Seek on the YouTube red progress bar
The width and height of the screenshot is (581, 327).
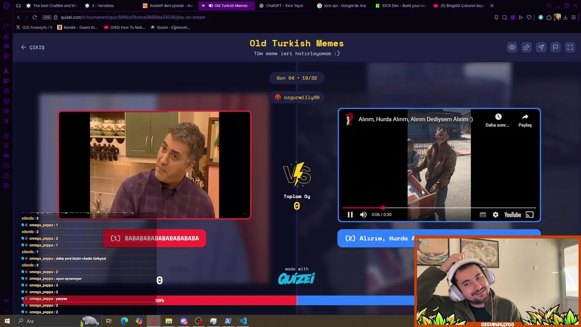pyautogui.click(x=439, y=208)
